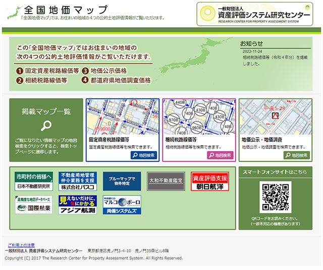Select the 相続税路線価等 map thumbnail

coord(199,117)
